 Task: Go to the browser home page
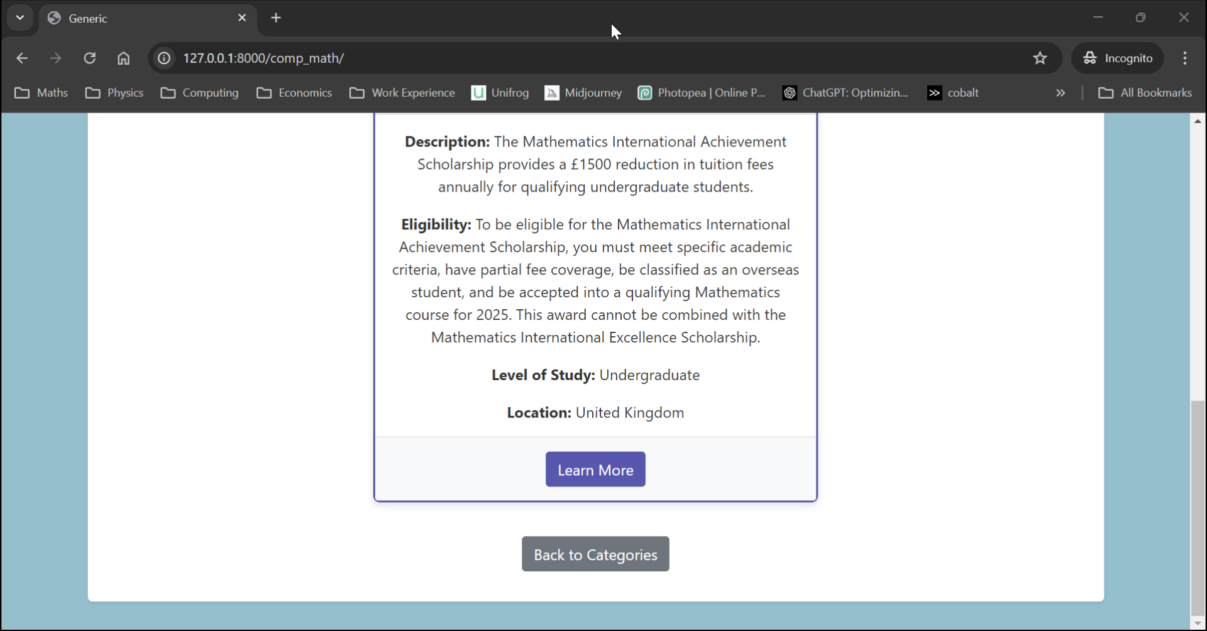tap(124, 58)
